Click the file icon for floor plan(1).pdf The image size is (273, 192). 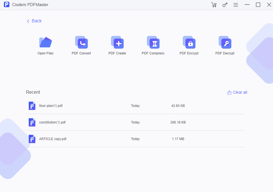click(32, 106)
